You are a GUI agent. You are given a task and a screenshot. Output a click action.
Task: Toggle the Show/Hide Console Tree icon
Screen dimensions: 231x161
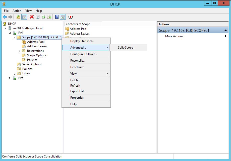coord(24,17)
